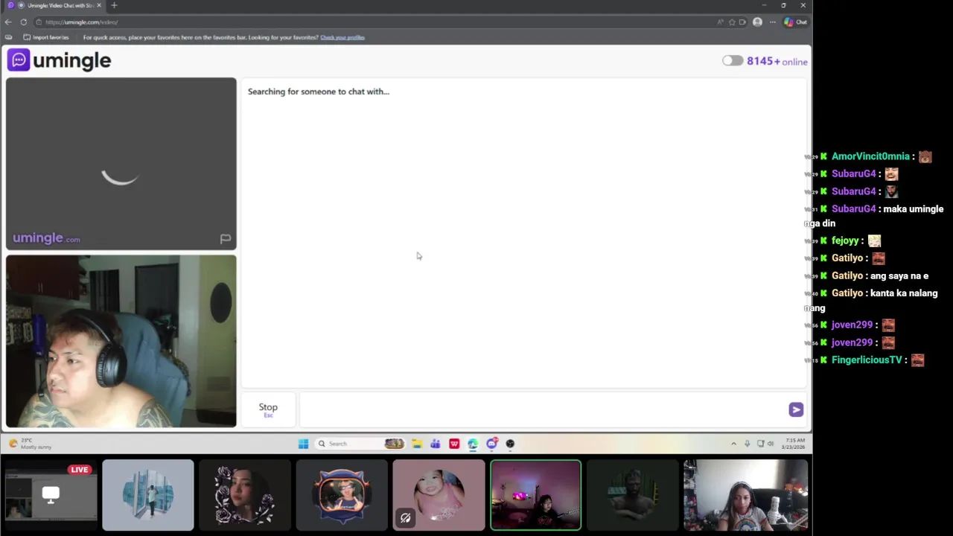Open the Discord taskbar icon with notification badge
Screen dimensions: 953x536
[x=491, y=444]
